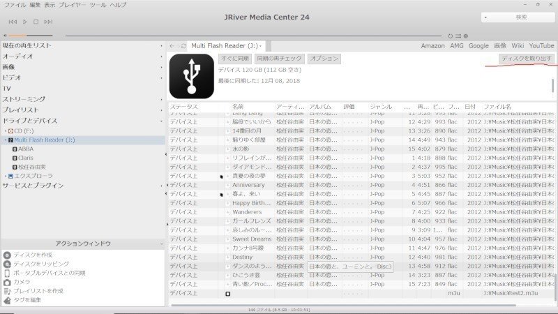Start playback with the play button
558x314 pixels.
pyautogui.click(x=25, y=22)
